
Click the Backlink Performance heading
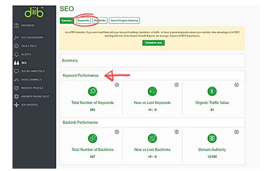pos(80,122)
